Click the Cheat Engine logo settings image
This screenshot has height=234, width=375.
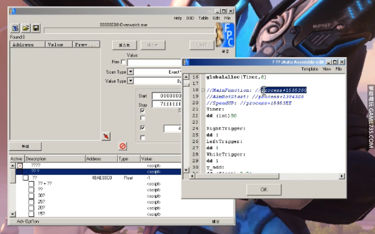225,35
